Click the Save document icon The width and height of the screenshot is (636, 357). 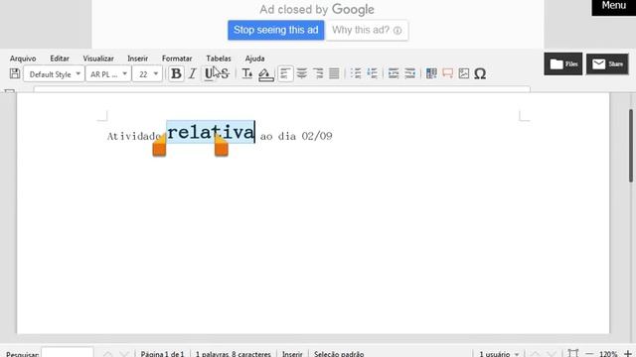coord(15,73)
